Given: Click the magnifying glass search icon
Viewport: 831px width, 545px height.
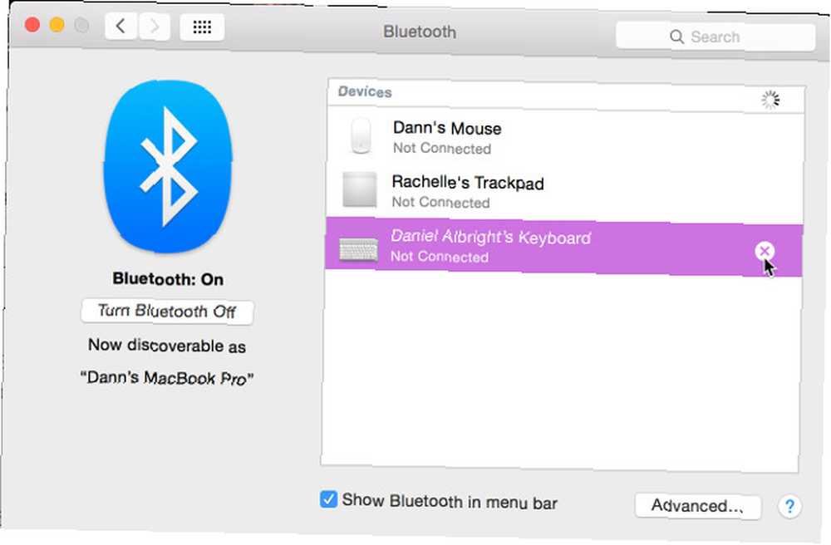Looking at the screenshot, I should (676, 37).
